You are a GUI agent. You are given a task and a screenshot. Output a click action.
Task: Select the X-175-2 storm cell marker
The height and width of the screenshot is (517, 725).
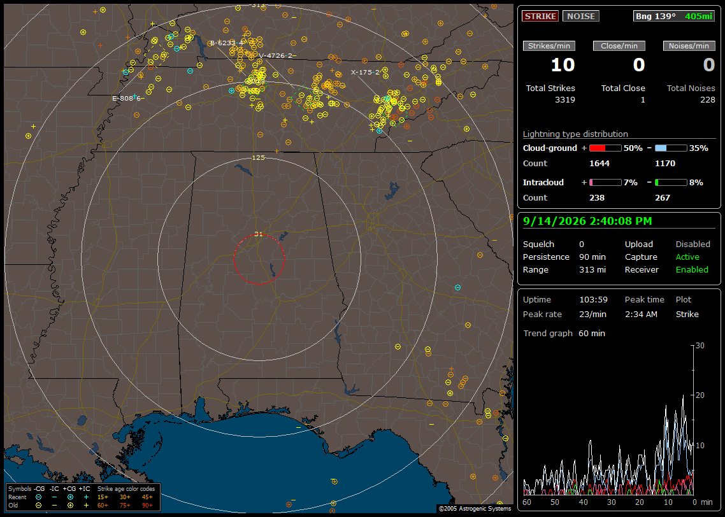click(365, 72)
